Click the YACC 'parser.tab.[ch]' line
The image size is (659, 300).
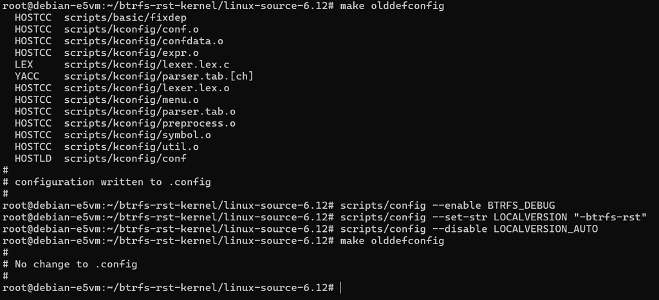click(x=134, y=76)
